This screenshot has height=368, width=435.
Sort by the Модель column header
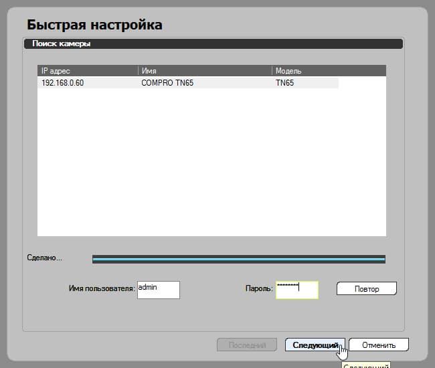(x=329, y=71)
